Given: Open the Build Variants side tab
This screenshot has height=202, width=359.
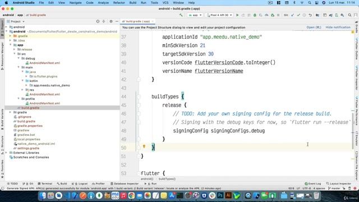Looking at the screenshot, I should click(x=2, y=119).
